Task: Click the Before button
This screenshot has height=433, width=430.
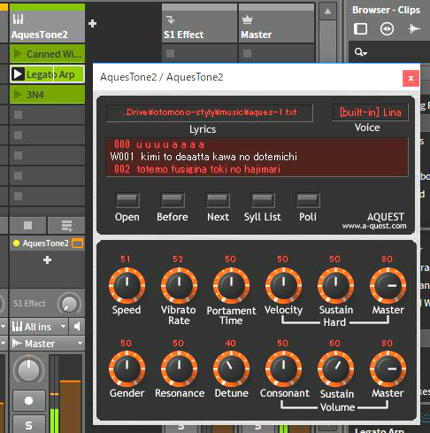Action: click(x=173, y=200)
